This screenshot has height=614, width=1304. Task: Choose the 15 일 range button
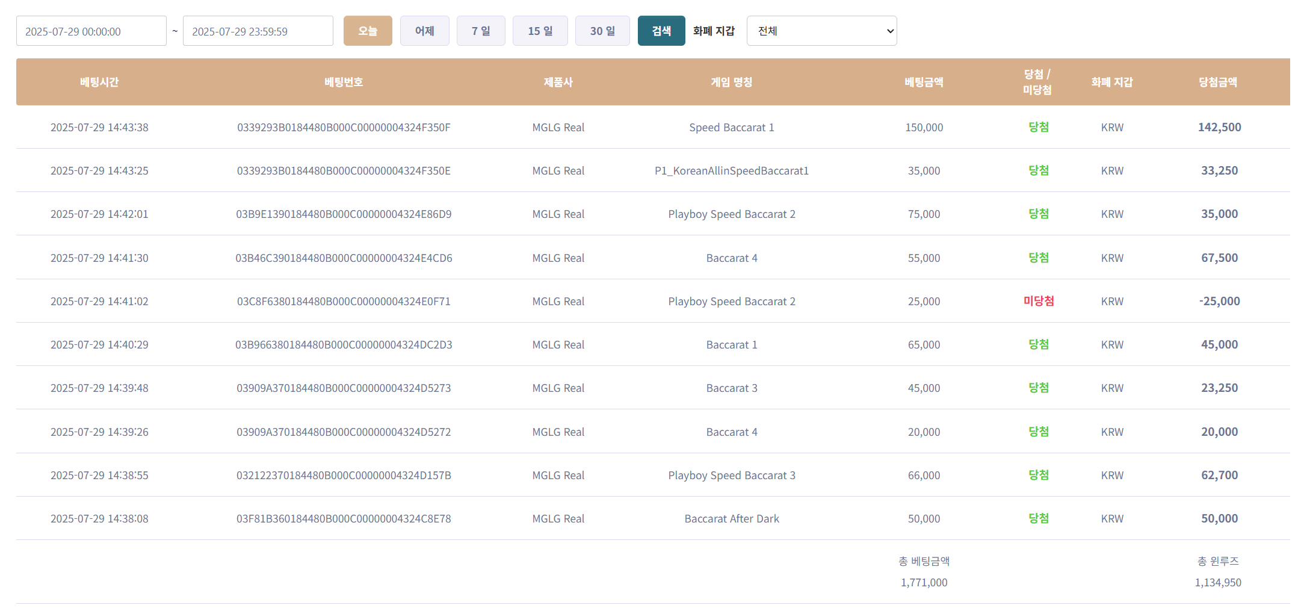coord(540,31)
